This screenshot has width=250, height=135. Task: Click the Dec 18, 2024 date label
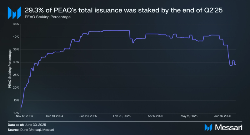click(54, 116)
